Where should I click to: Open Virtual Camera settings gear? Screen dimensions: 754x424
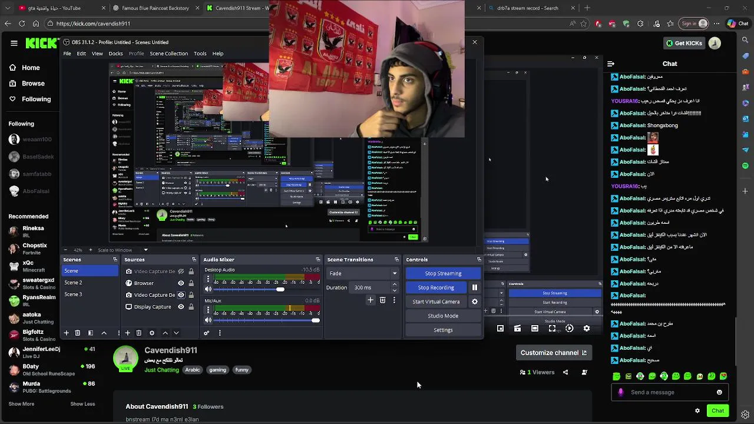coord(475,302)
